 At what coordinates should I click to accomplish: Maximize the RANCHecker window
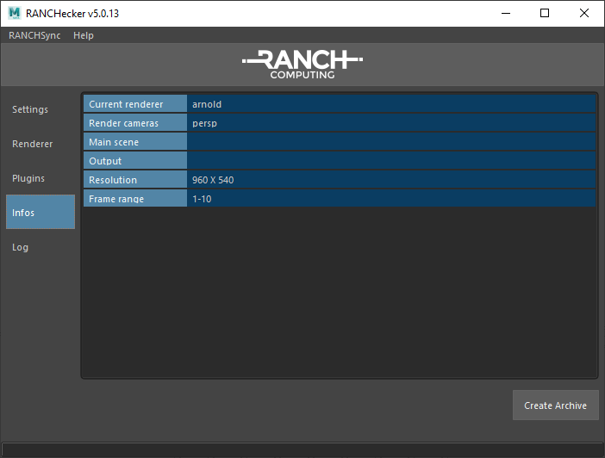pyautogui.click(x=545, y=13)
